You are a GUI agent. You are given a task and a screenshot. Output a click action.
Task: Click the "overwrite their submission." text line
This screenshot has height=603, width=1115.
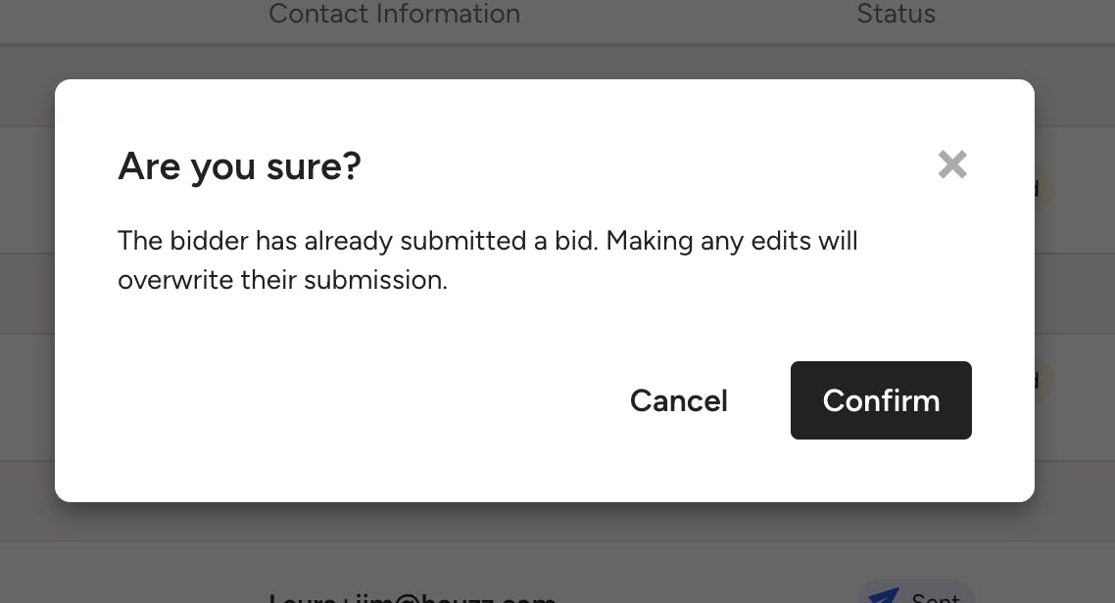coord(282,280)
